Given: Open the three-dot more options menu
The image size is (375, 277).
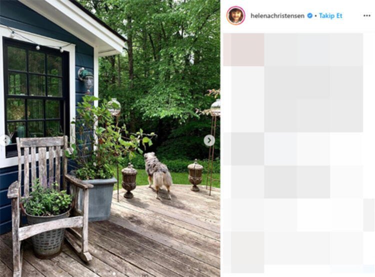Looking at the screenshot, I should point(366,16).
